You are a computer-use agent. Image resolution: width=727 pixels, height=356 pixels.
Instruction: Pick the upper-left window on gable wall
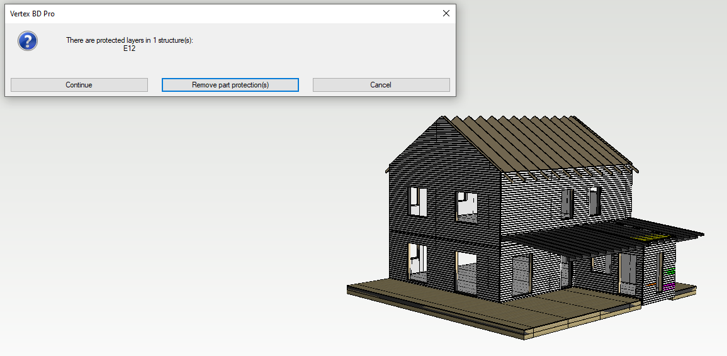click(x=418, y=201)
